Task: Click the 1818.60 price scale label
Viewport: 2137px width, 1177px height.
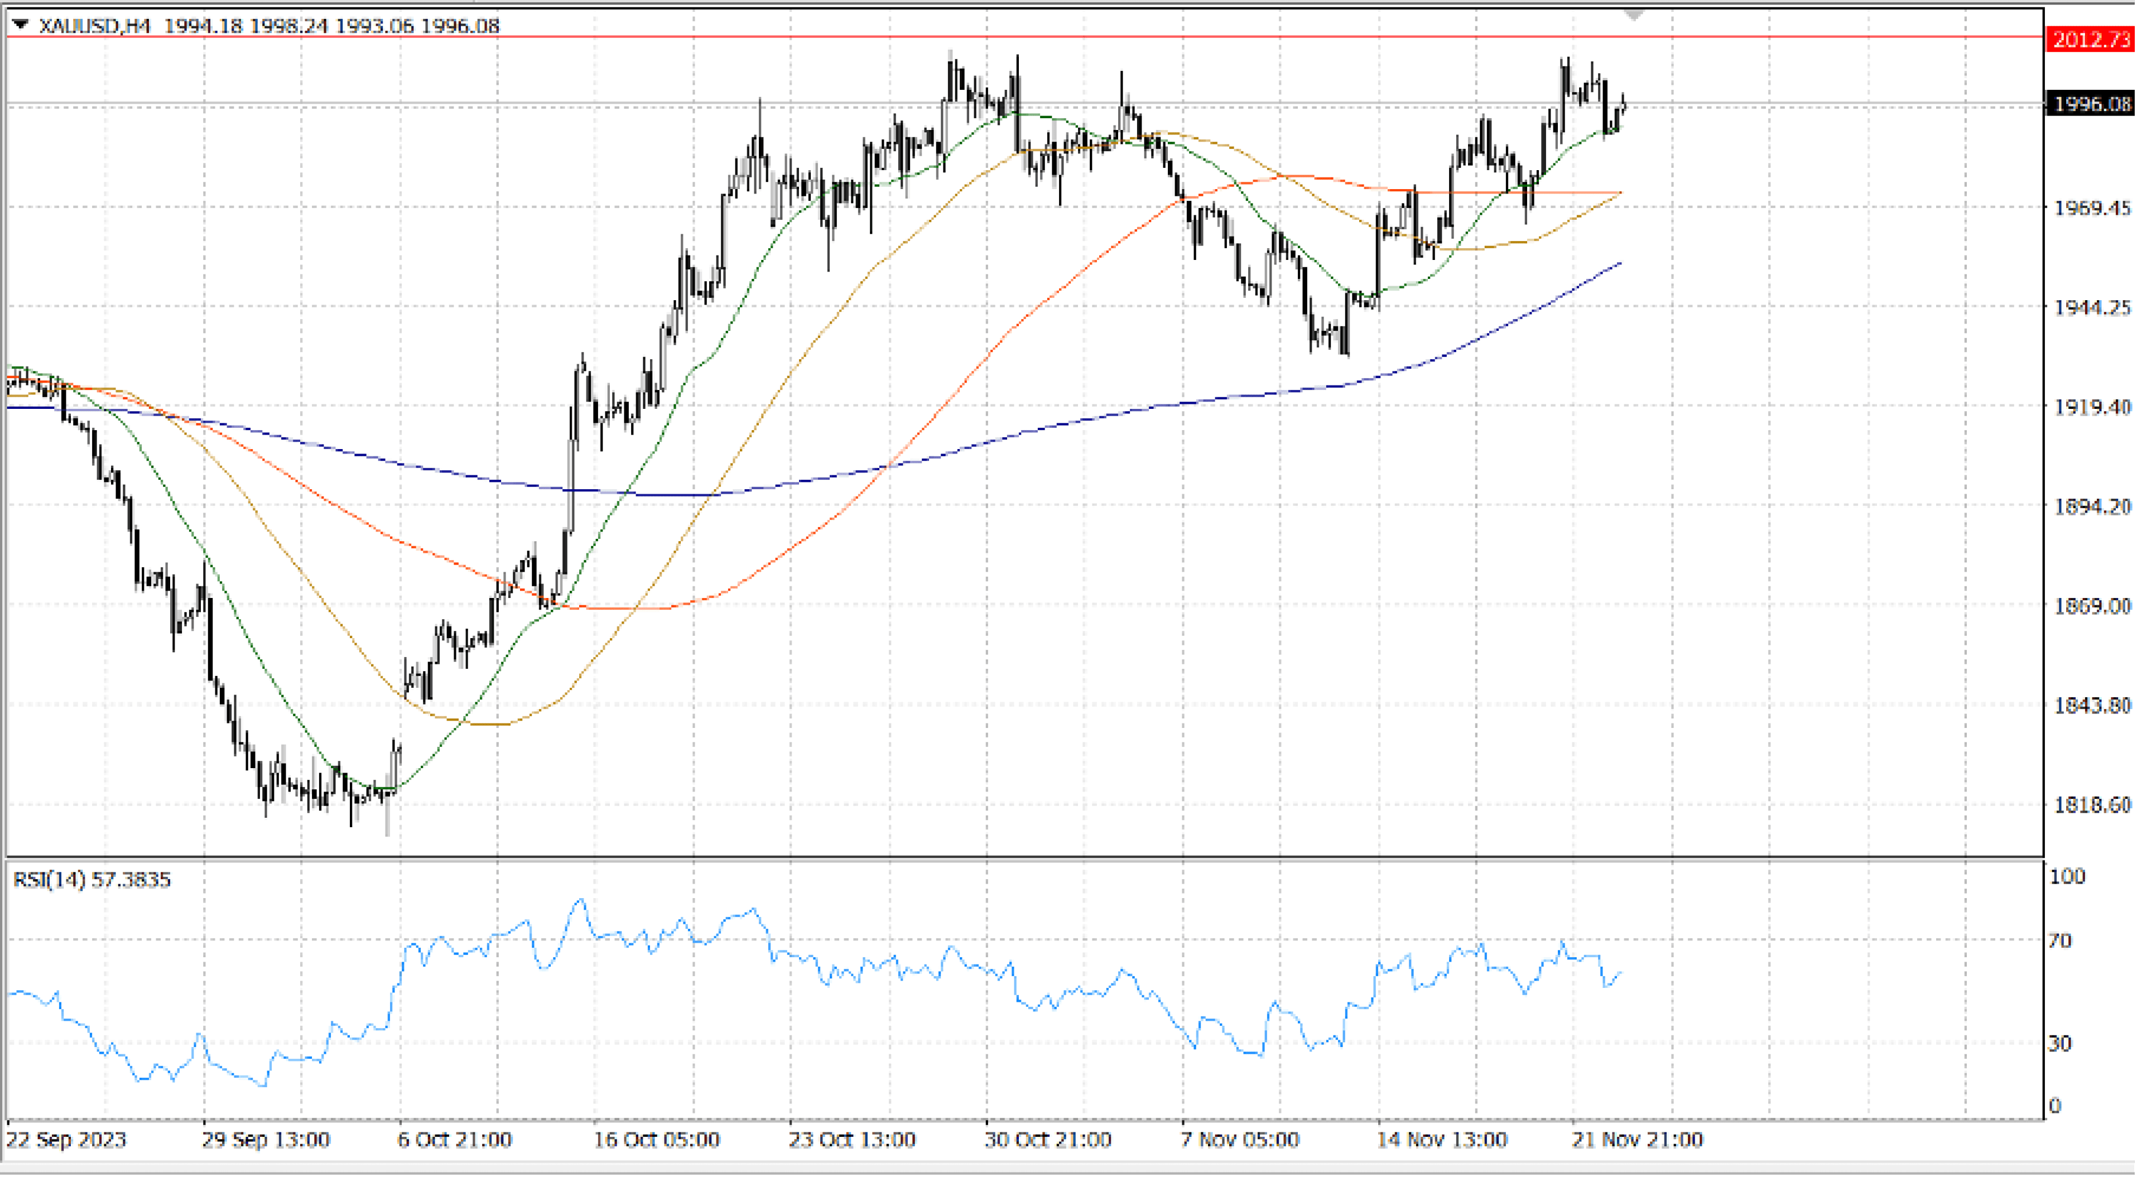Action: point(2091,804)
